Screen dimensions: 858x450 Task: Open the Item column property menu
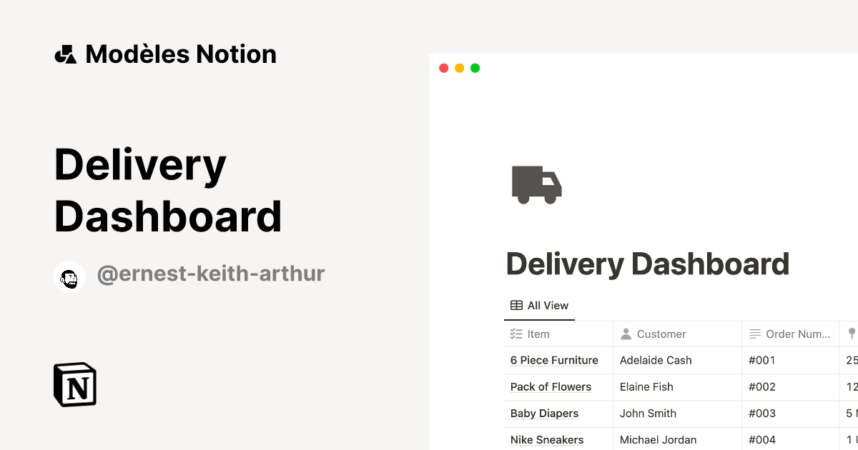(538, 334)
